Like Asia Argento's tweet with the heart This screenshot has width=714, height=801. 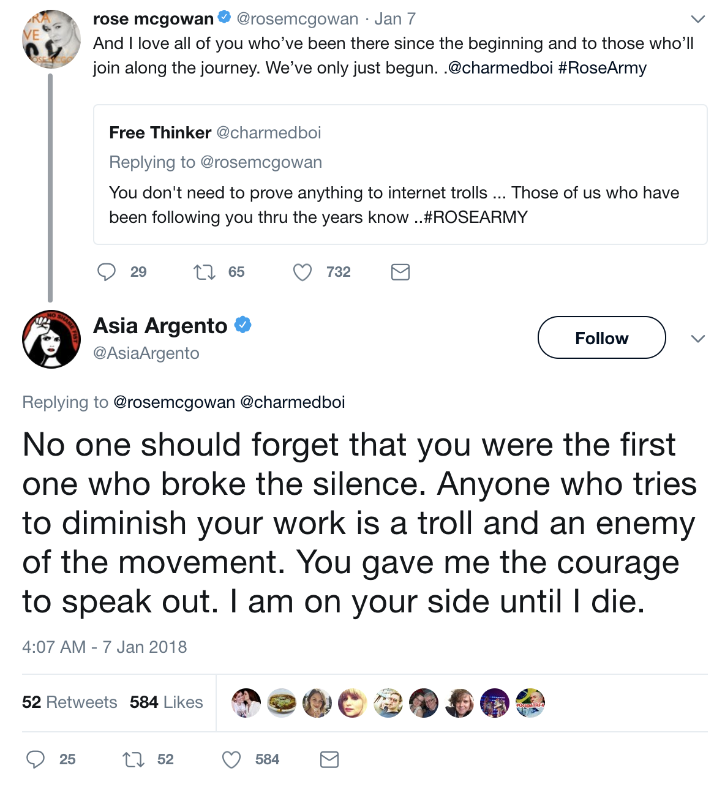pos(231,760)
